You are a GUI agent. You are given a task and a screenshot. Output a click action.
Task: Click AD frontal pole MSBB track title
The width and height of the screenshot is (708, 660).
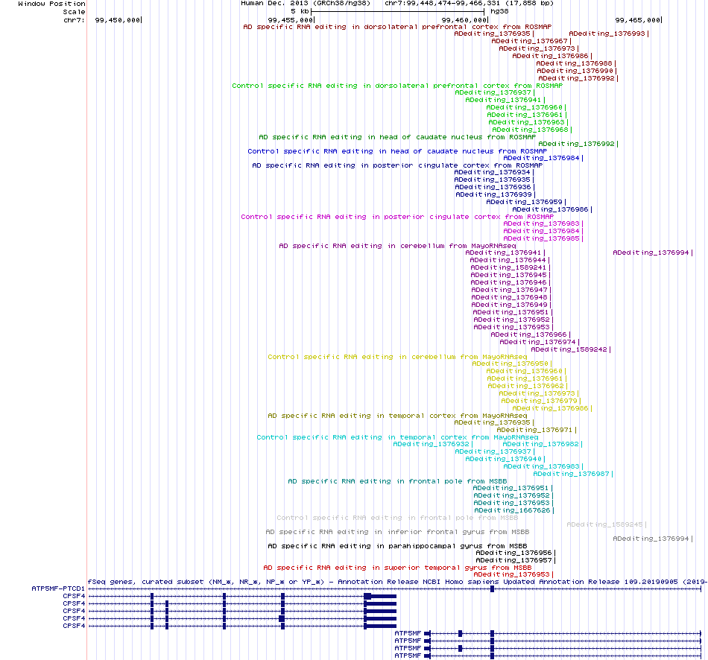point(397,481)
